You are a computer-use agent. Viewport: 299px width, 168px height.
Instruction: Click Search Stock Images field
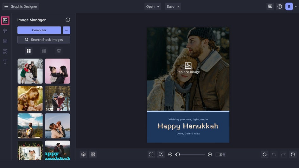pos(44,40)
